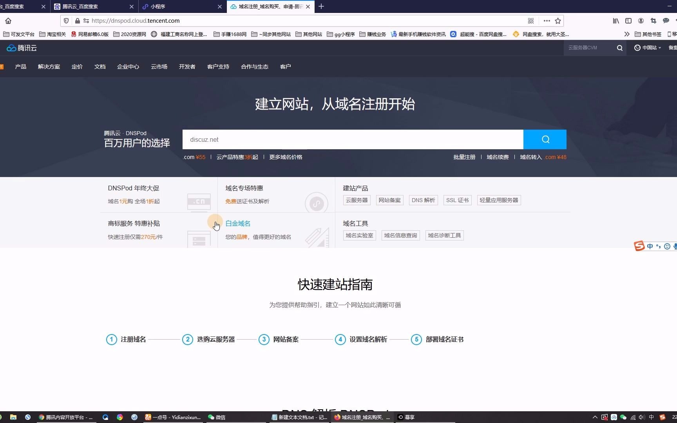Bookmark this page with star icon

[558, 21]
